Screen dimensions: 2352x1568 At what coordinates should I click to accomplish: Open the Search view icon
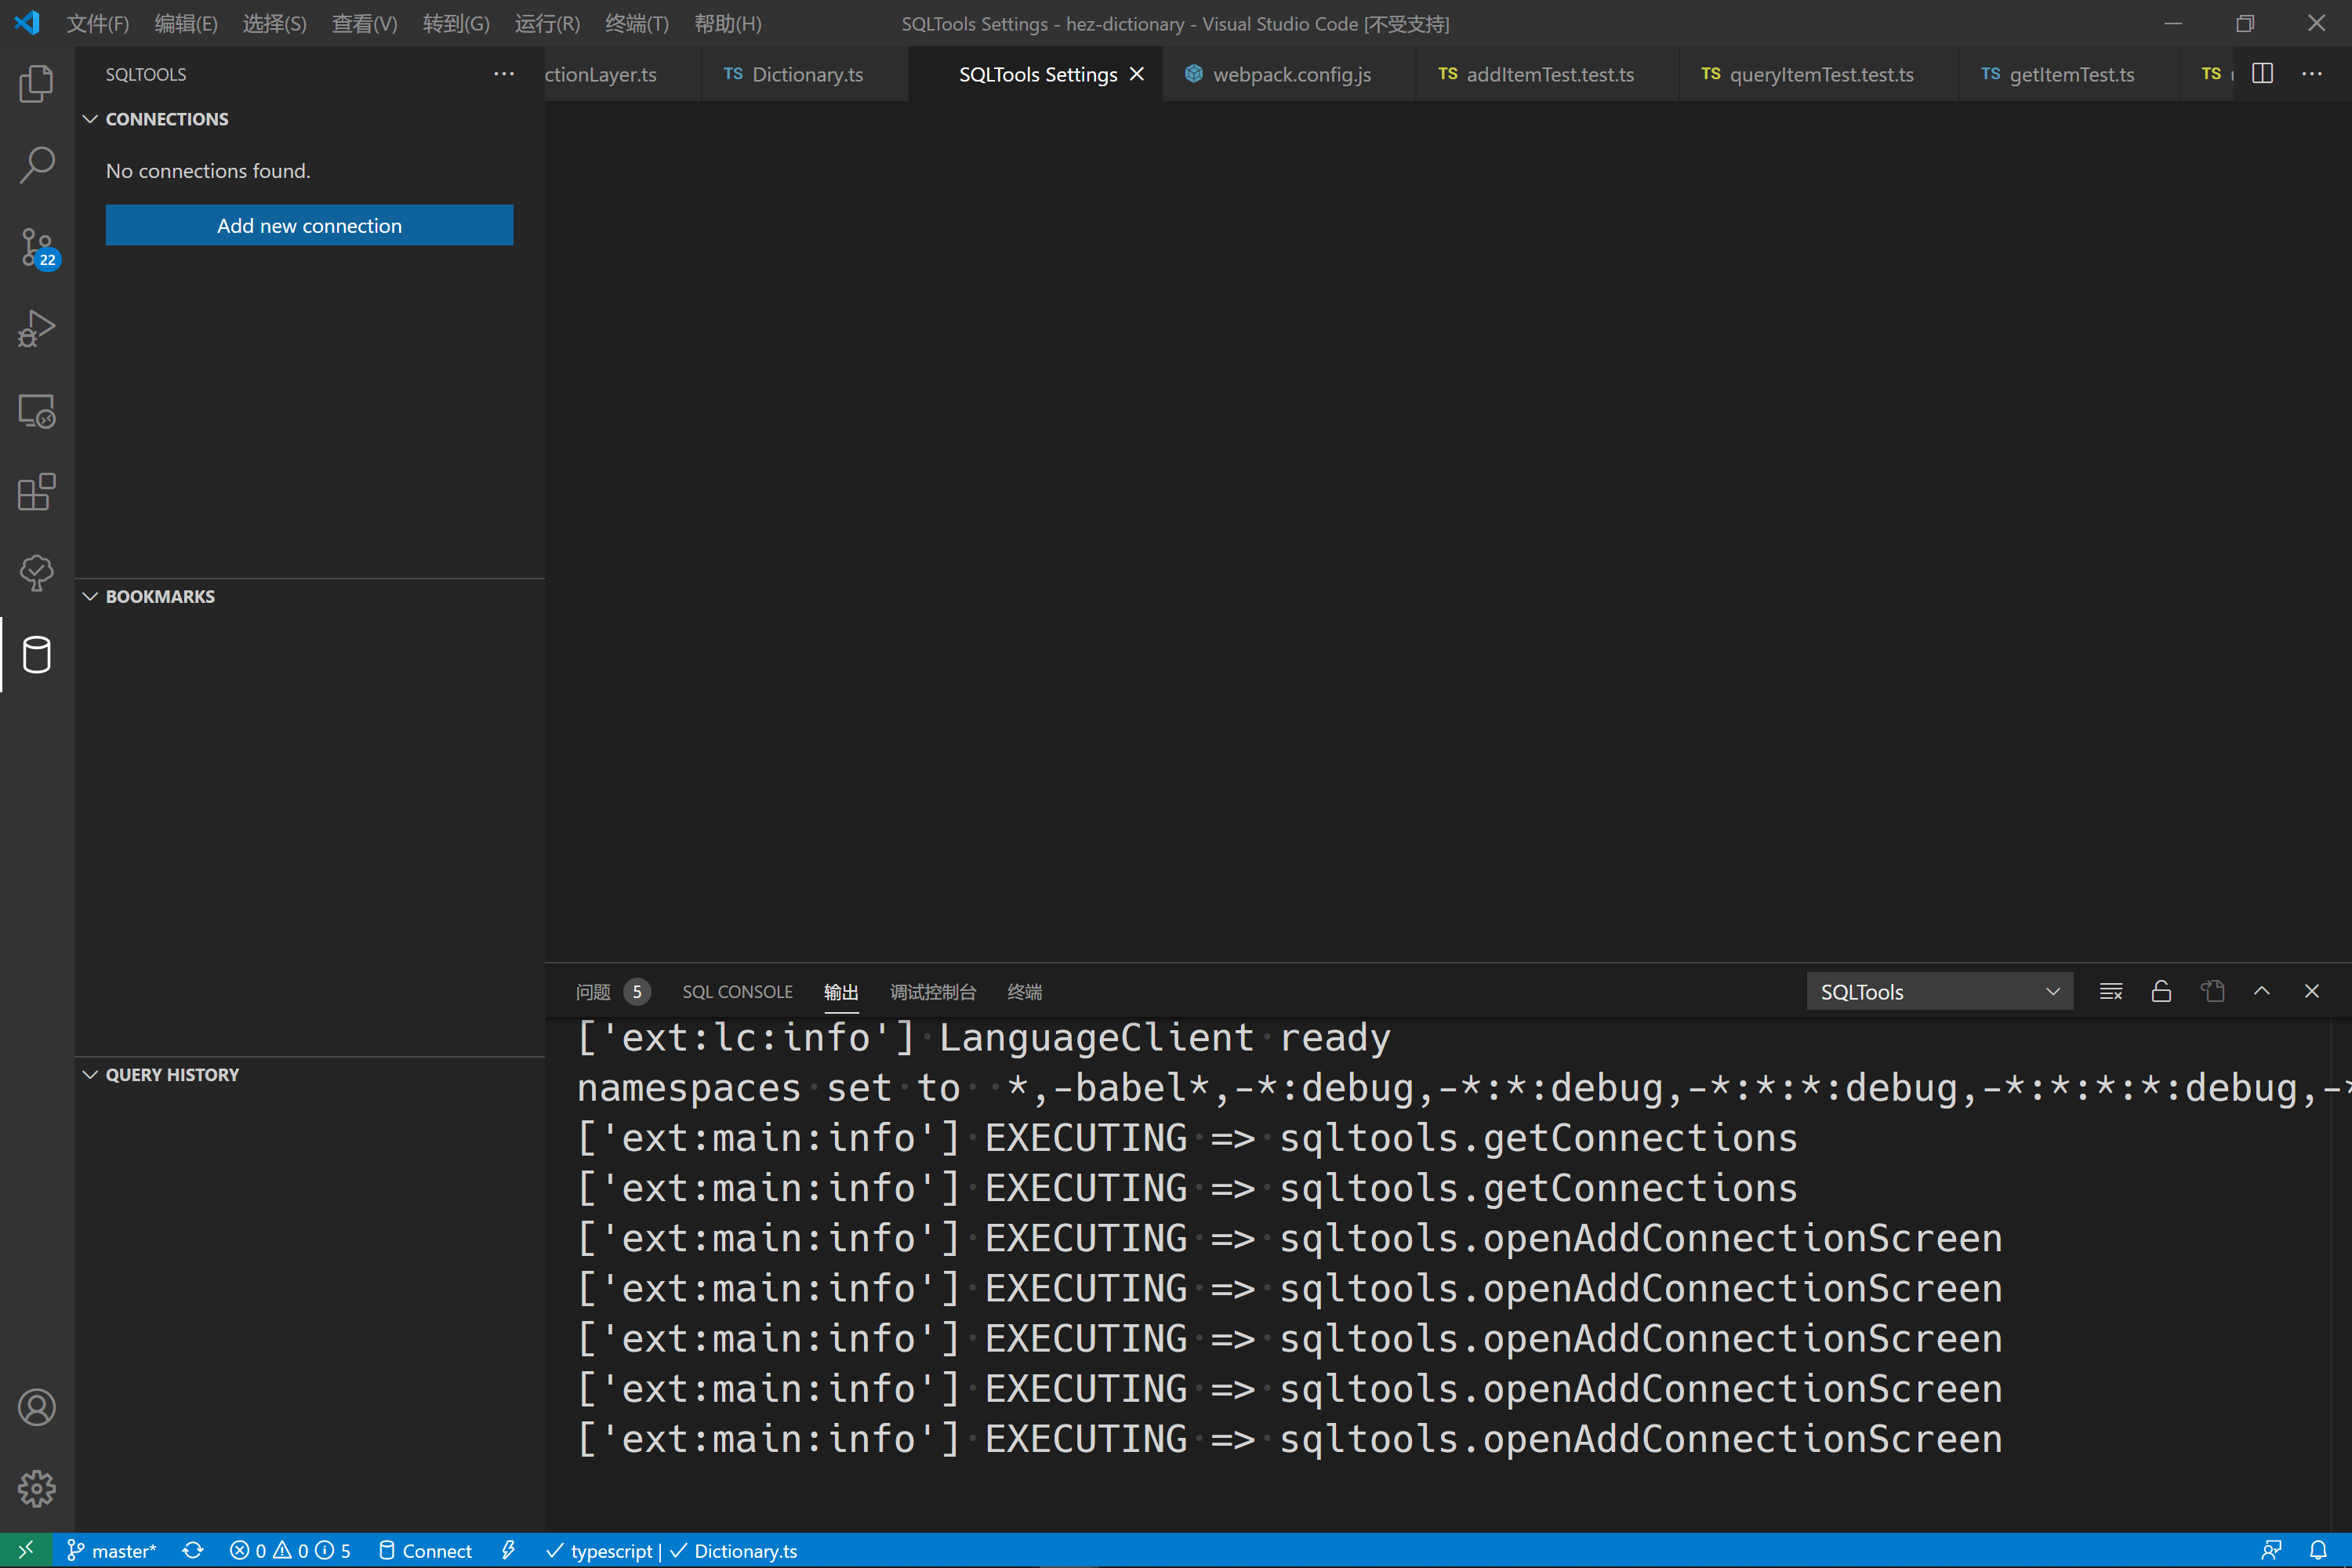click(x=37, y=165)
